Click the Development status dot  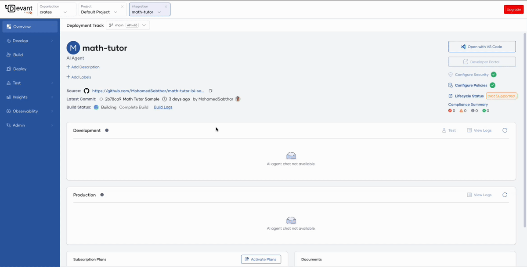(107, 130)
